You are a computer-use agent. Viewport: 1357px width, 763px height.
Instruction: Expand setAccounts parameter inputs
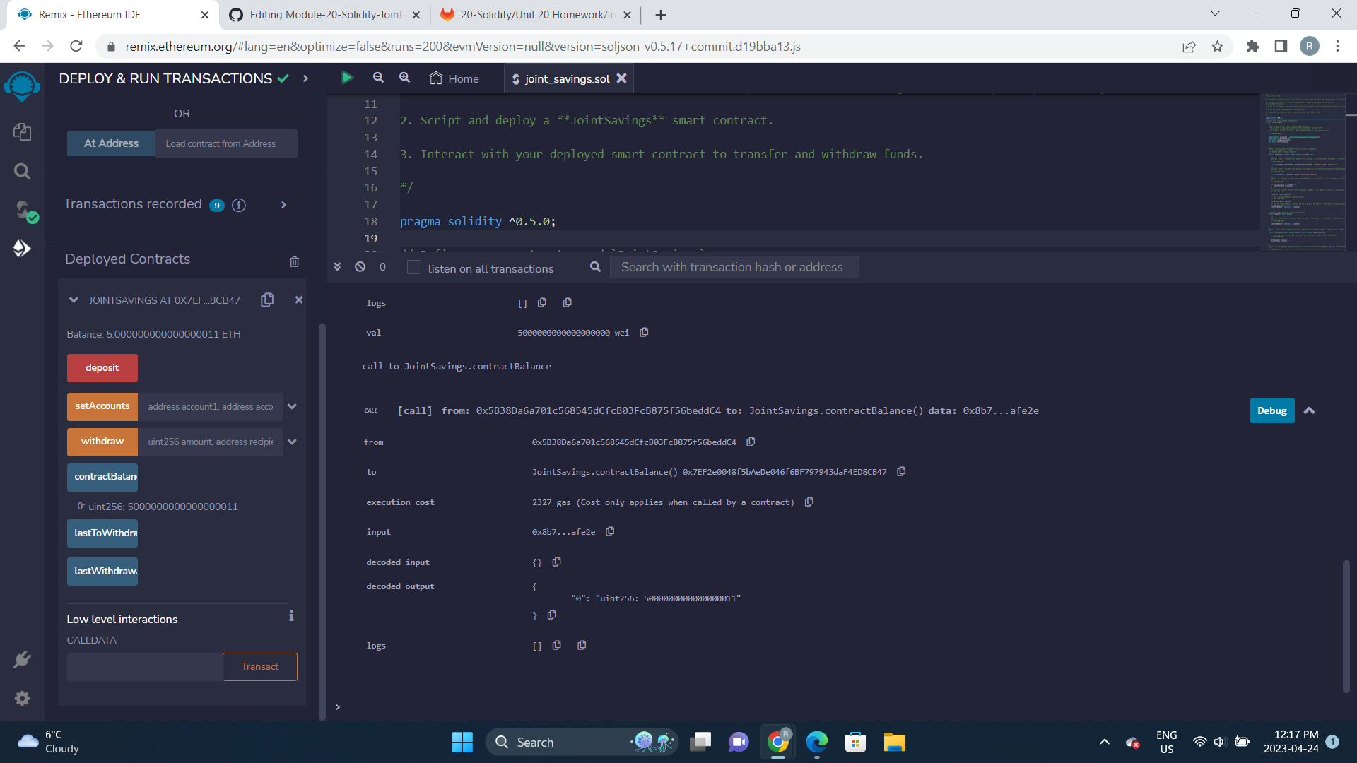(292, 406)
